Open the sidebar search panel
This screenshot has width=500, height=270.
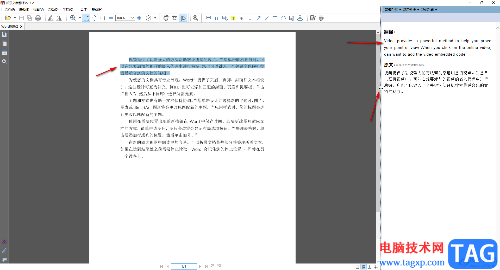pos(4,62)
